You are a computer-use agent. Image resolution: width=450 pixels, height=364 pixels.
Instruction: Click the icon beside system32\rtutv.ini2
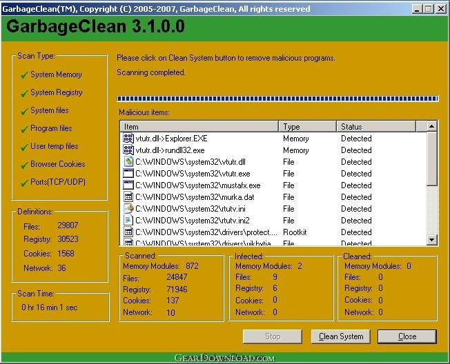point(128,221)
